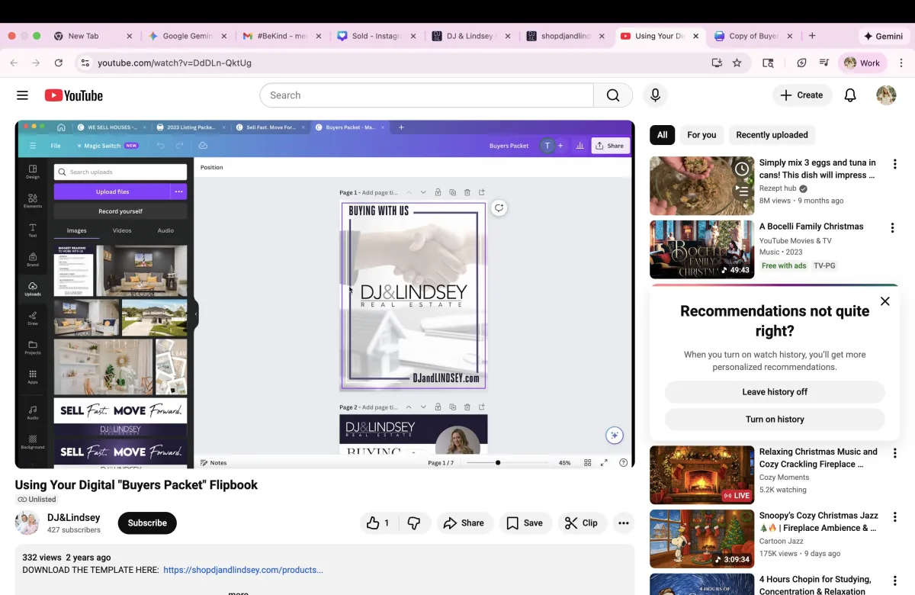Open Canva Uploads panel in the video
Screen dimensions: 915x595
33,289
